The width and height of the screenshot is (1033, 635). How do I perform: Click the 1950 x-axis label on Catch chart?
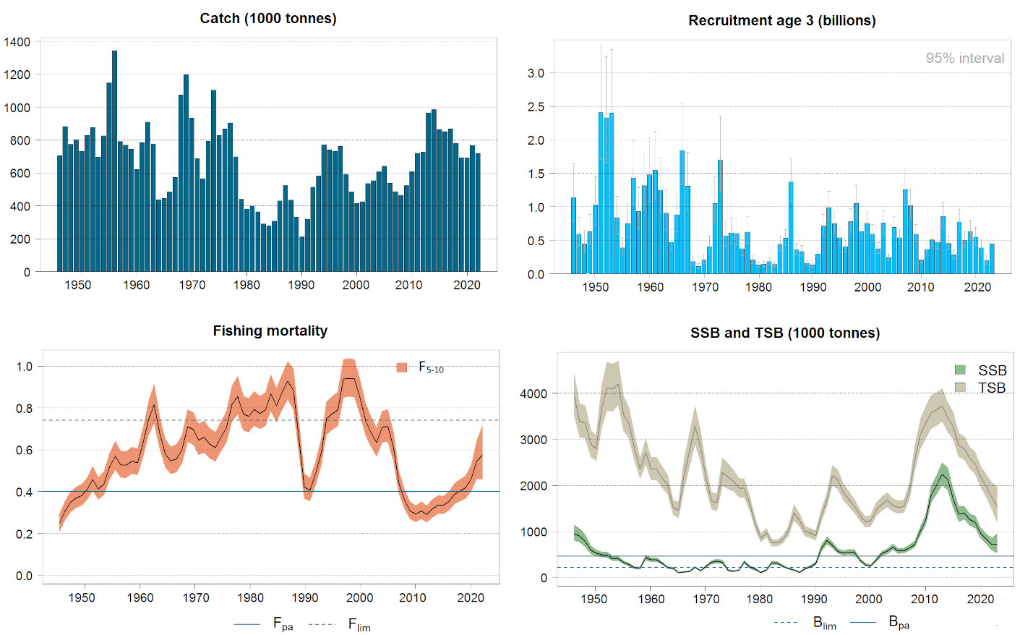point(78,285)
